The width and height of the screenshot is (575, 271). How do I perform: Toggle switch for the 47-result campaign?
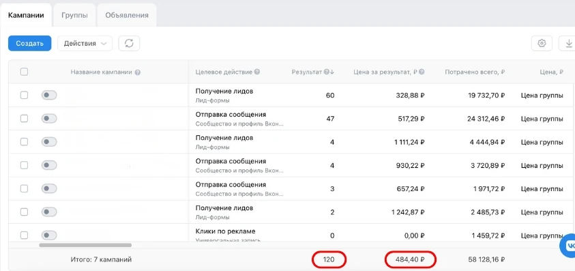pyautogui.click(x=49, y=119)
